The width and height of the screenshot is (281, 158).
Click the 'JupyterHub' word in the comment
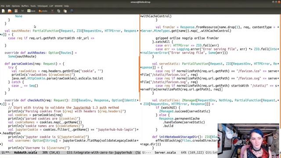point(82,108)
